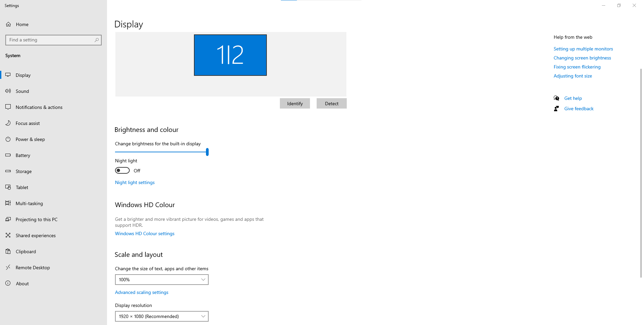Click the Get help chat icon
The height and width of the screenshot is (325, 642).
(x=556, y=98)
